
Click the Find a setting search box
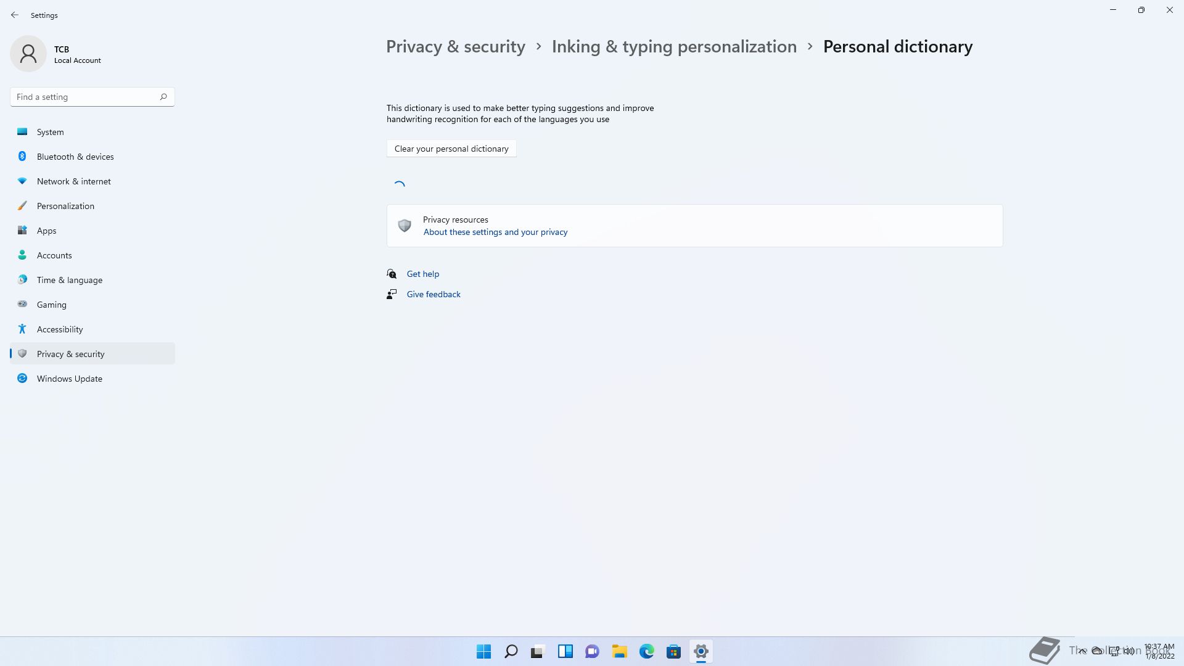click(86, 97)
